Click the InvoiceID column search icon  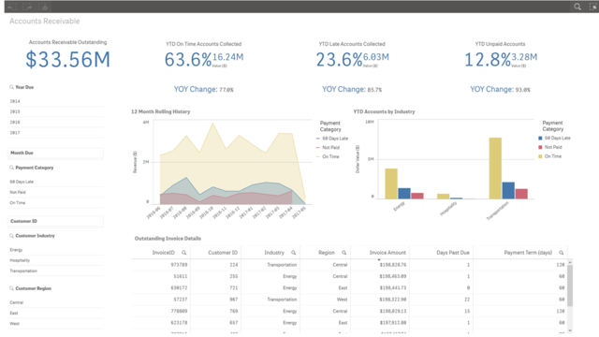183,253
